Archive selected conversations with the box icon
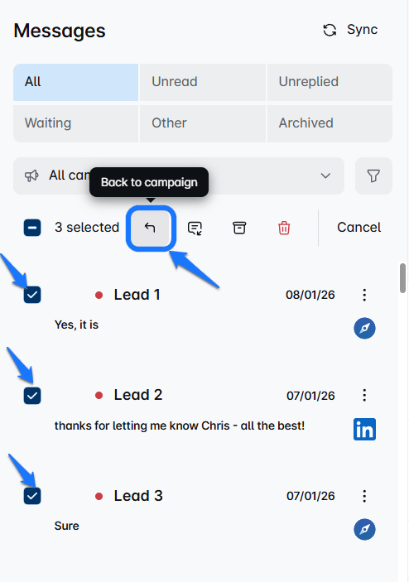This screenshot has width=409, height=582. tap(239, 228)
